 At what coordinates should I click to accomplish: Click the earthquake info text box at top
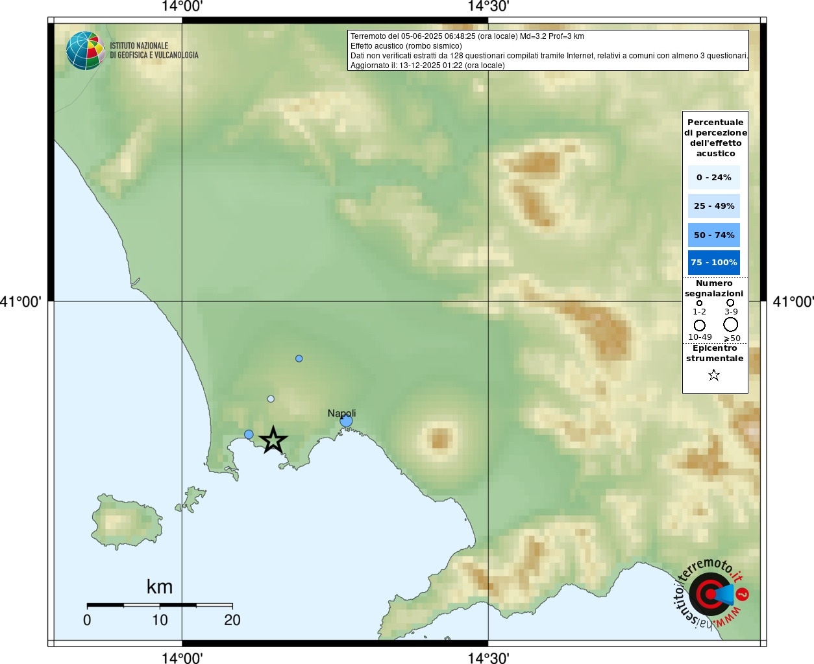click(x=549, y=51)
